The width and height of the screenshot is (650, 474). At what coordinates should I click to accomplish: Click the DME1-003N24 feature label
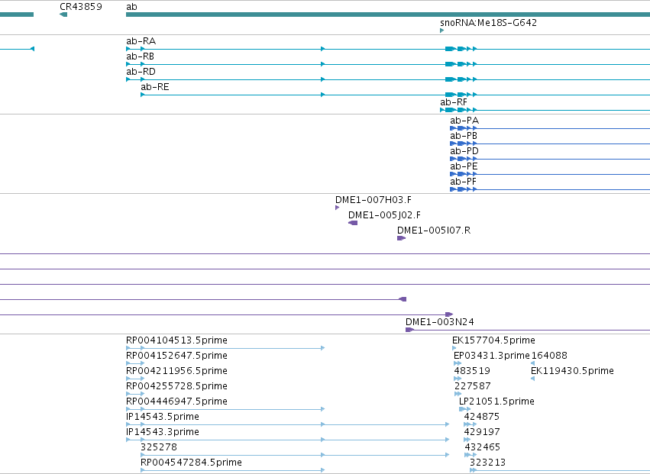(x=440, y=322)
